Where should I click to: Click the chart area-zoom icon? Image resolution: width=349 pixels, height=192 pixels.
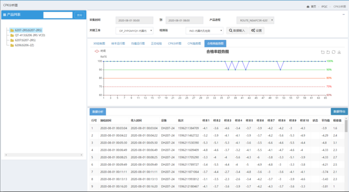pyautogui.click(x=323, y=52)
